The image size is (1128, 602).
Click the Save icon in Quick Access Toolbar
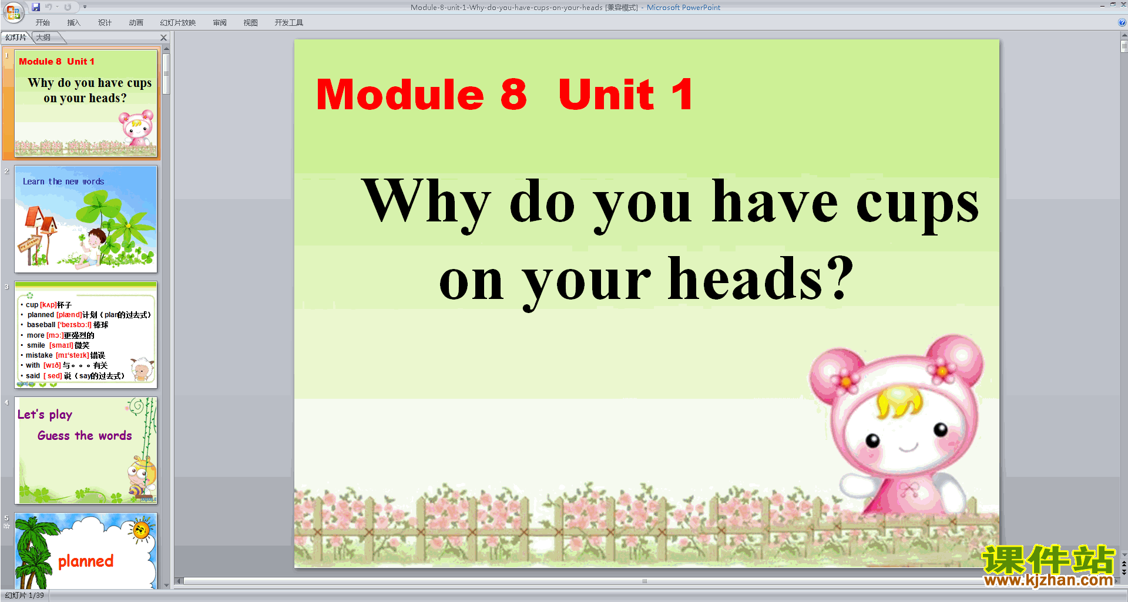point(36,7)
